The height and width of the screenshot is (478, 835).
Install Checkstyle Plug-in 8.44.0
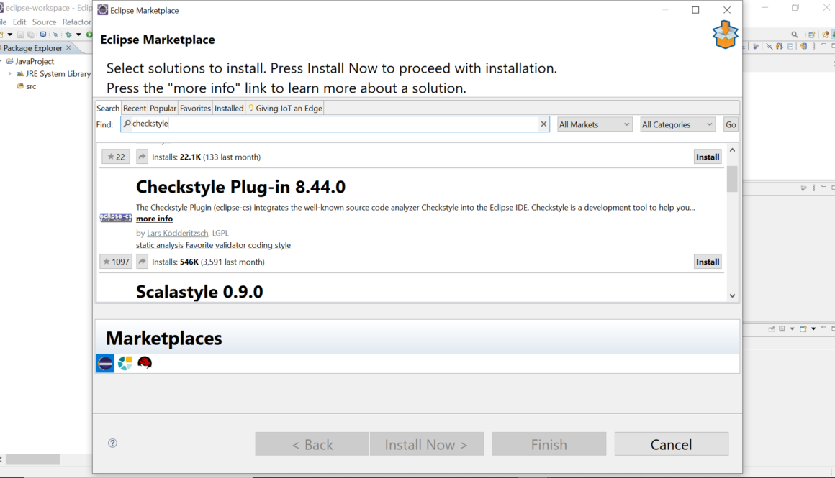[x=707, y=262]
